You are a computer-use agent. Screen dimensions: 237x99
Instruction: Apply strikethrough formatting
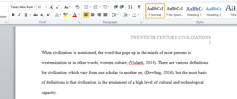[36, 15]
